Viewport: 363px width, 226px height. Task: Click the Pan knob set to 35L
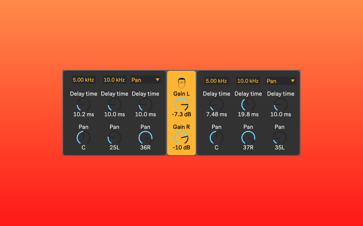pyautogui.click(x=280, y=138)
